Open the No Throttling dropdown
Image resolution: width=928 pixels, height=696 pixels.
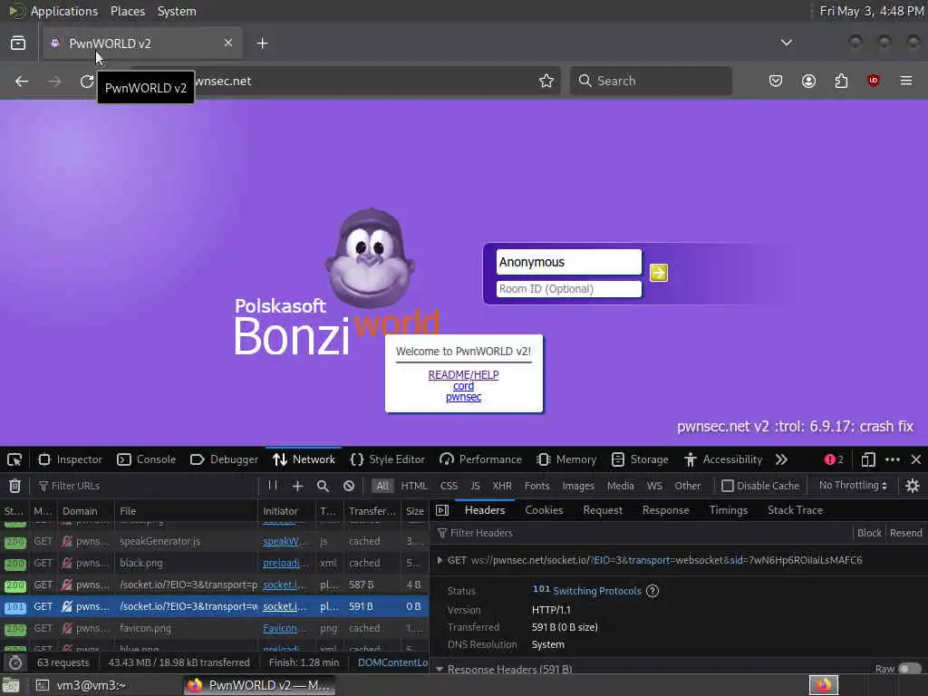[853, 486]
